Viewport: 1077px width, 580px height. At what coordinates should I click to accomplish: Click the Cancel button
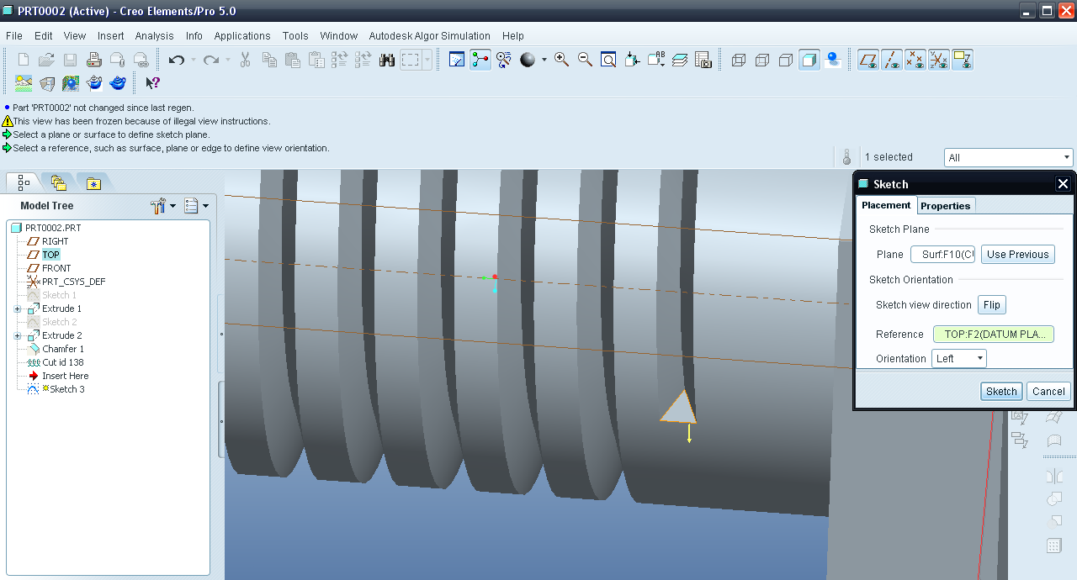(x=1048, y=391)
